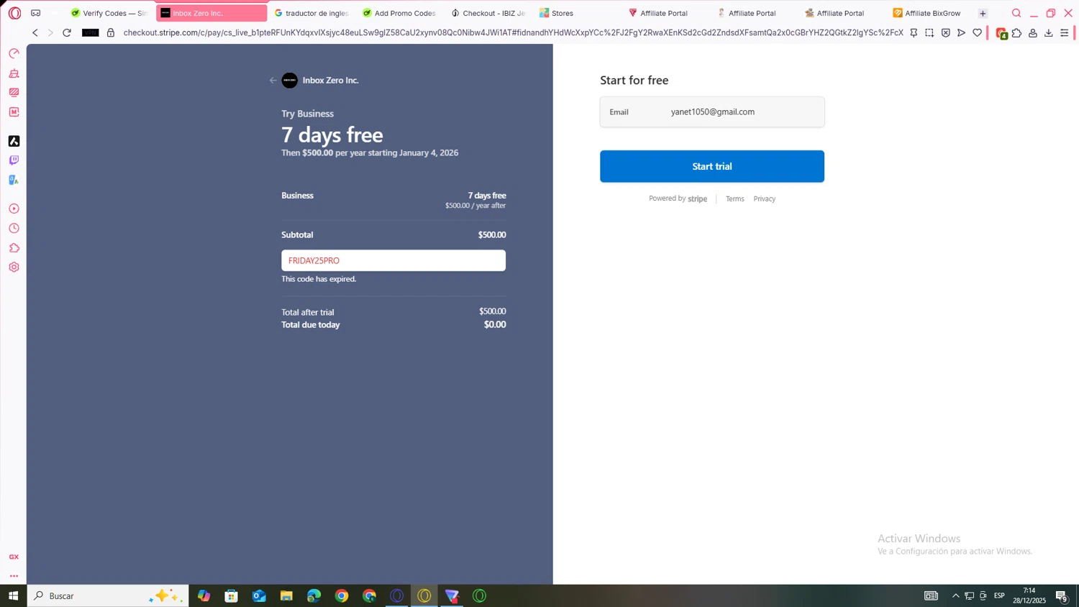Click the ESP language indicator
The image size is (1079, 607).
pyautogui.click(x=999, y=595)
